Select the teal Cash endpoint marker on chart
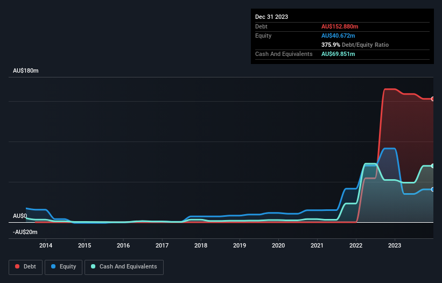This screenshot has width=442, height=283. coord(433,166)
